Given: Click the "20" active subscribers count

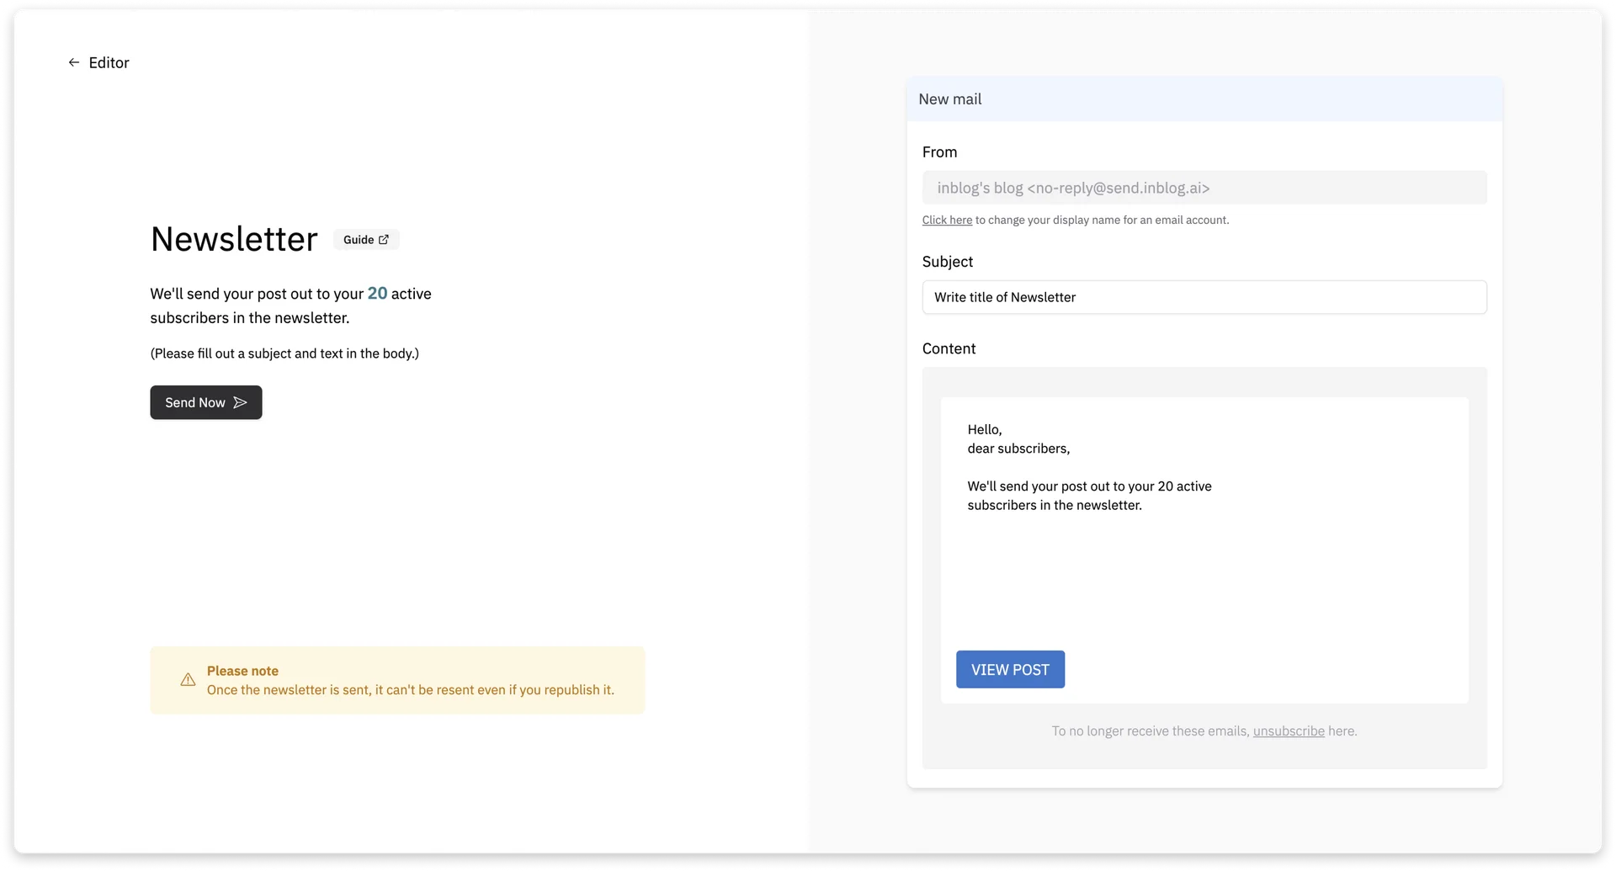Looking at the screenshot, I should coord(377,293).
